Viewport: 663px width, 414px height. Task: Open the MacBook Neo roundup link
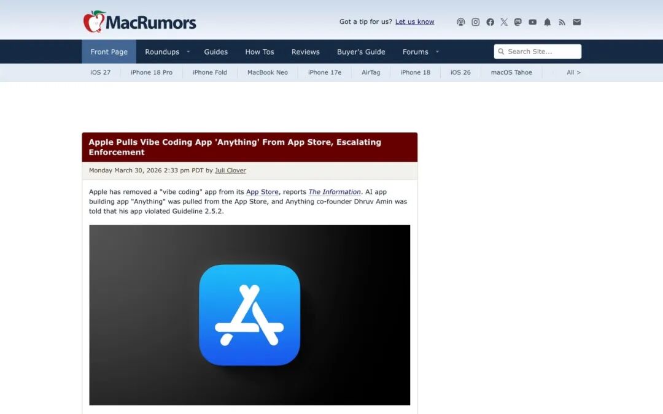coord(267,72)
